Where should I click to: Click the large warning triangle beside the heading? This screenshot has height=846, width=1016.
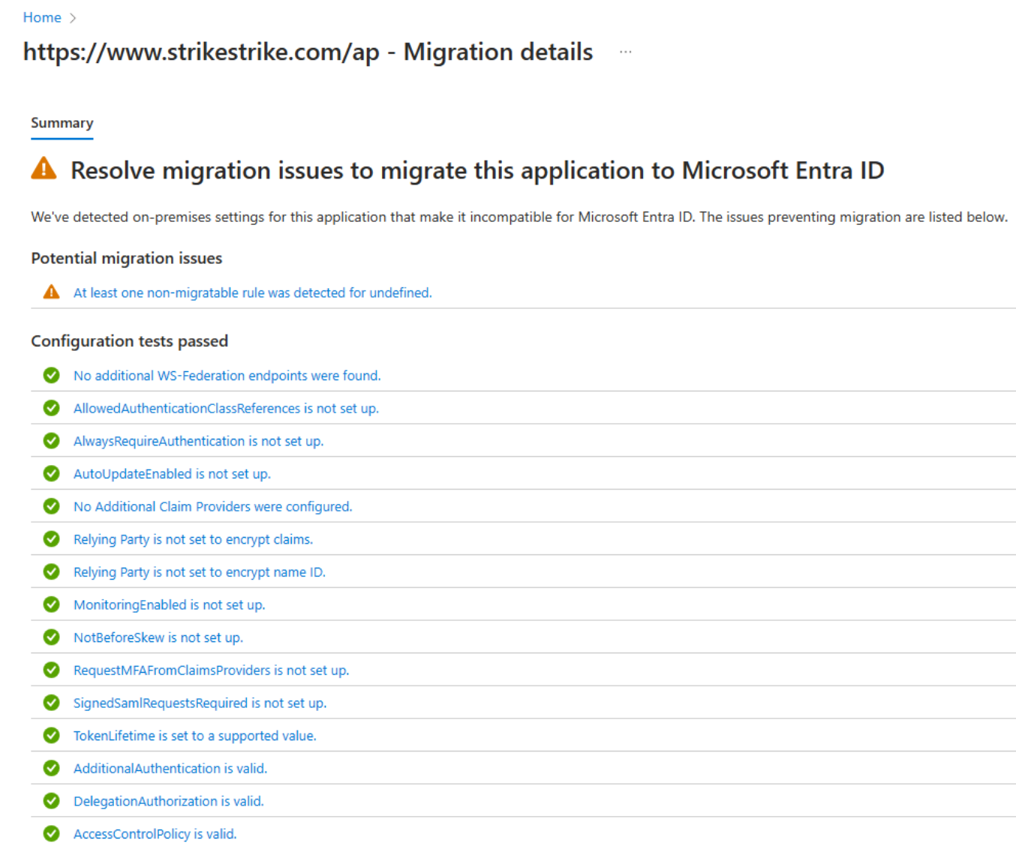coord(44,169)
